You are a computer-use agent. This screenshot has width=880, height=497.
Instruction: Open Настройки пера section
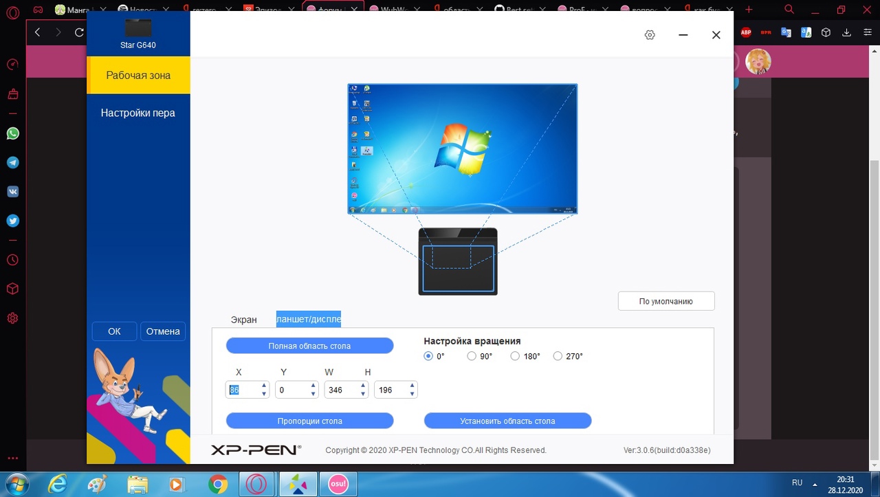click(138, 113)
